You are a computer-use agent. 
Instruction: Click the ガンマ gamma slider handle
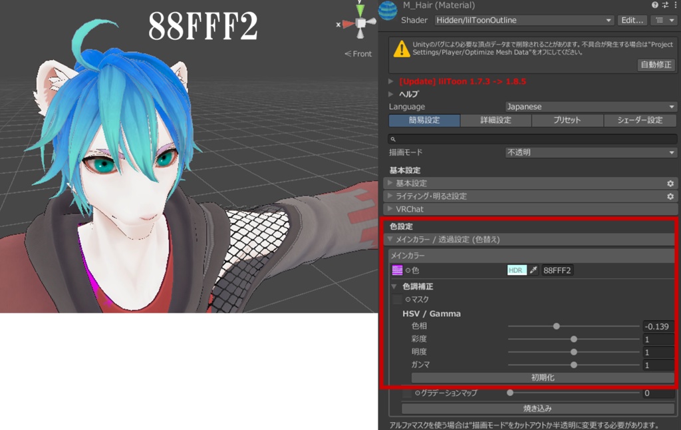574,365
